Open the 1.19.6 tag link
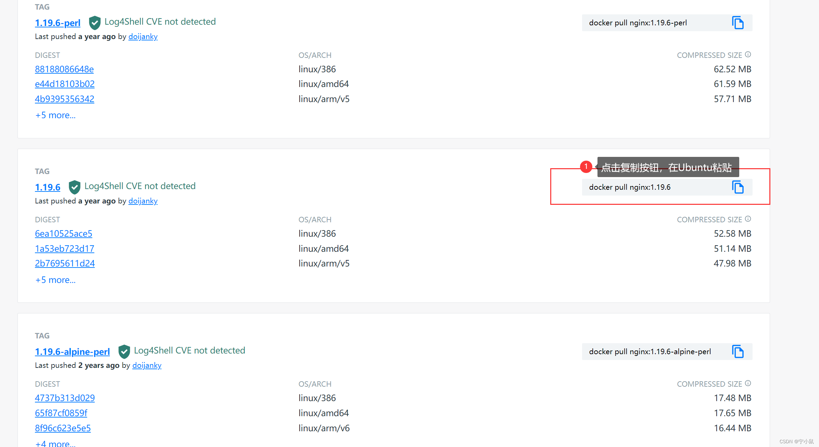 click(x=48, y=187)
